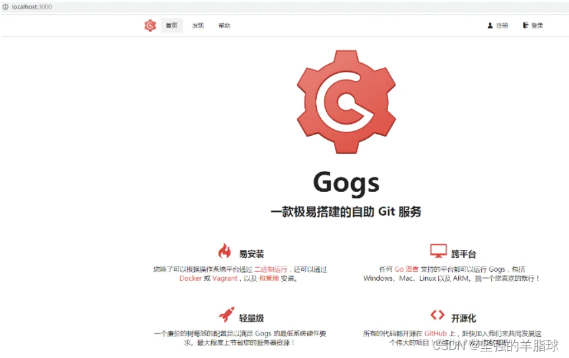Click the user icon beside 注册
The height and width of the screenshot is (358, 569).
pyautogui.click(x=490, y=25)
